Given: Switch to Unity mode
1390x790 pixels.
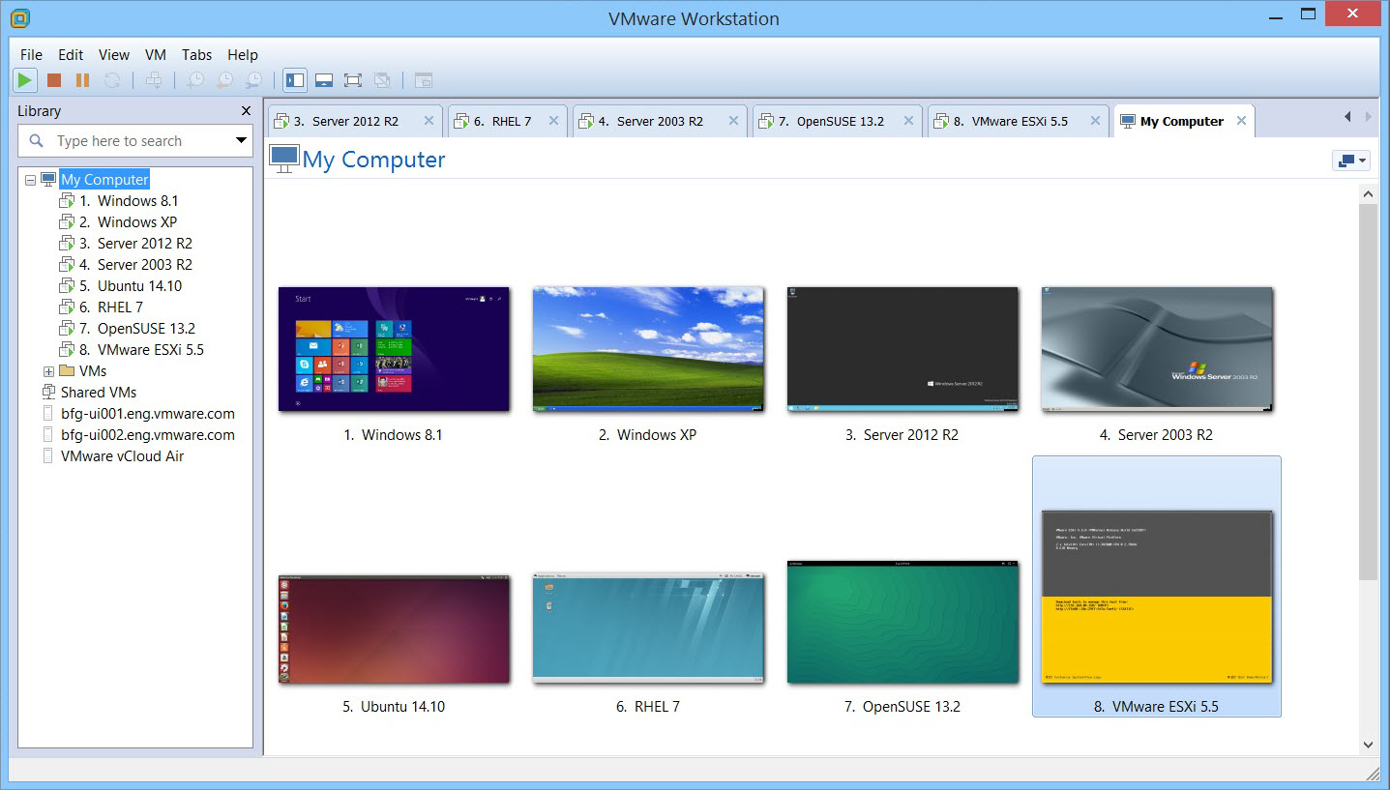Looking at the screenshot, I should [x=381, y=80].
